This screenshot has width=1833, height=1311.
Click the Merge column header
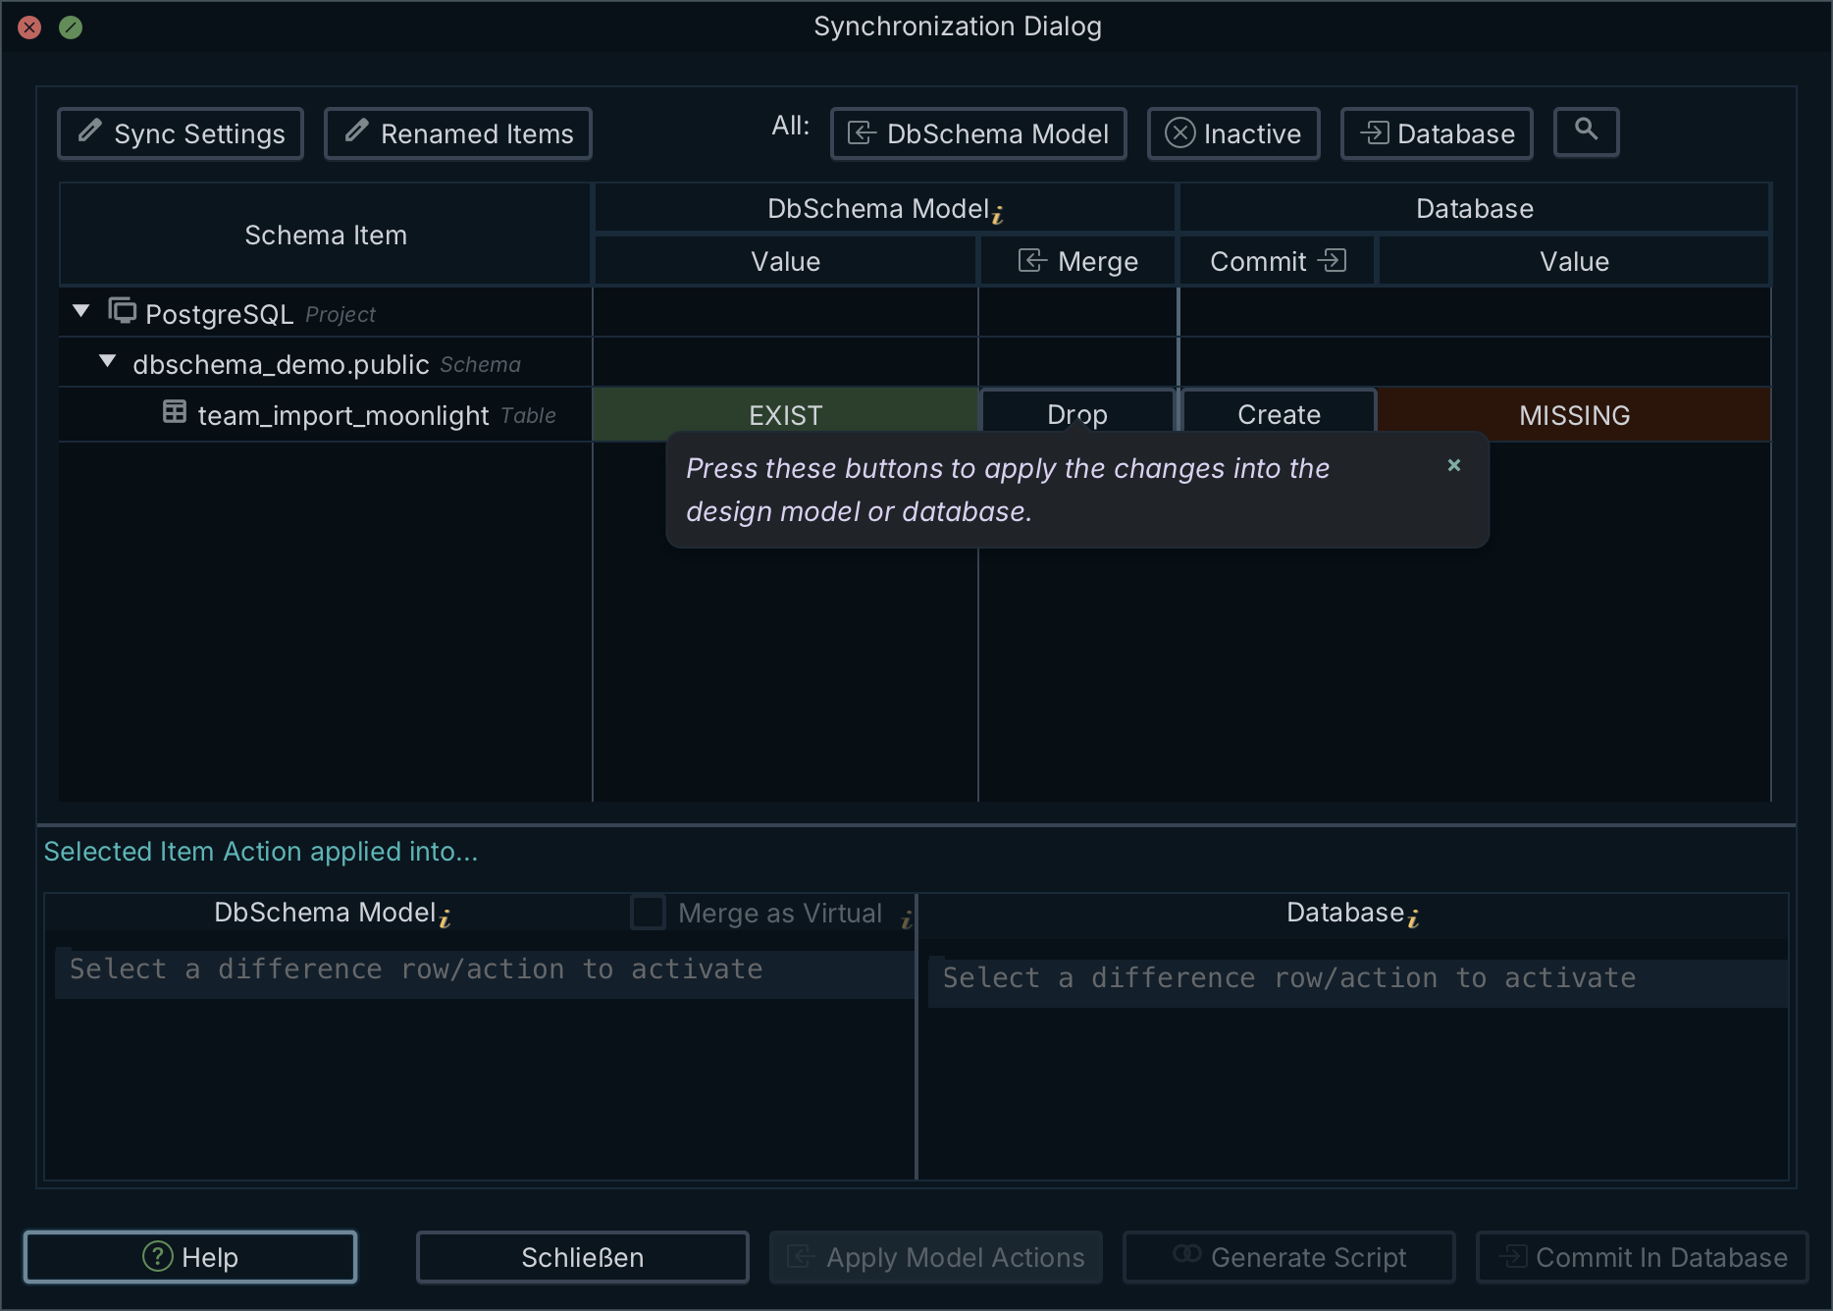point(1077,261)
